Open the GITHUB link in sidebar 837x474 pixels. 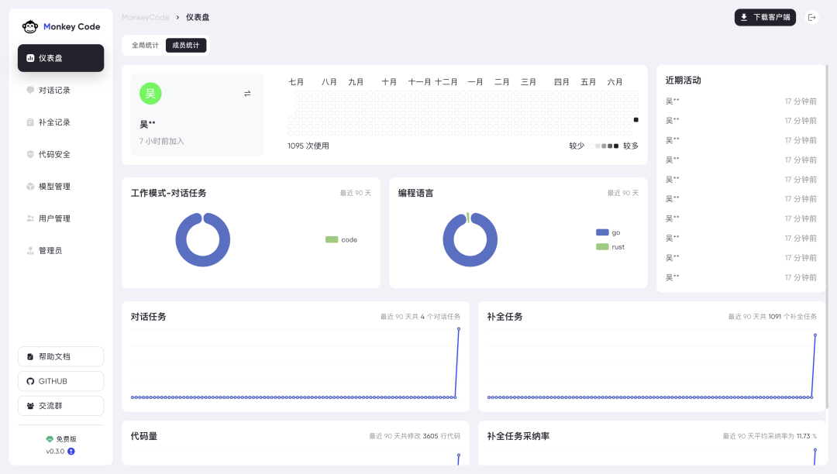pos(60,380)
